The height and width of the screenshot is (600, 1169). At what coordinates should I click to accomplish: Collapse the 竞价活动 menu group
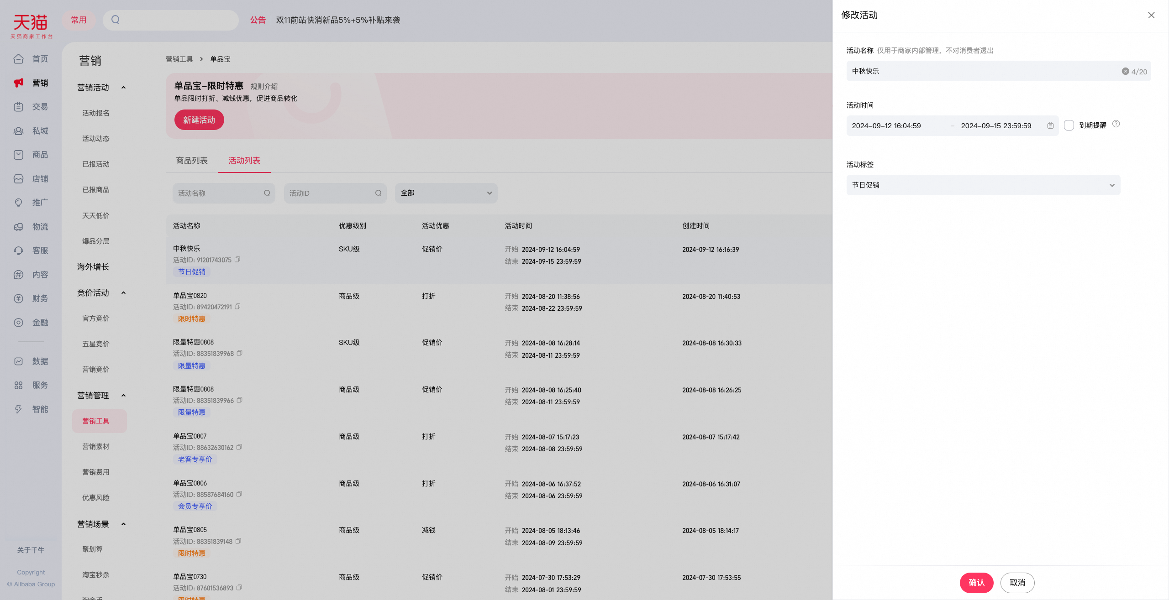(123, 293)
